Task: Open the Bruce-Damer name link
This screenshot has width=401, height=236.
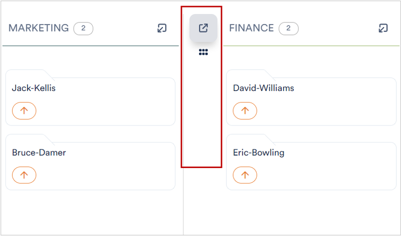Action: [39, 152]
